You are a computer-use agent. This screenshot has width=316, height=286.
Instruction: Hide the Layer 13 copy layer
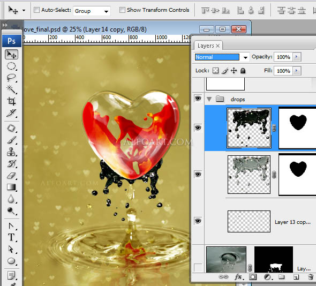[198, 221]
